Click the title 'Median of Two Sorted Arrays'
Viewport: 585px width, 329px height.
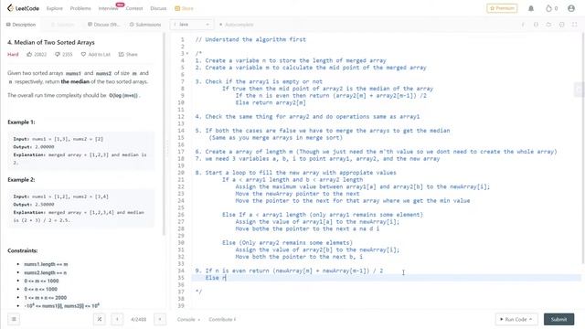click(51, 43)
